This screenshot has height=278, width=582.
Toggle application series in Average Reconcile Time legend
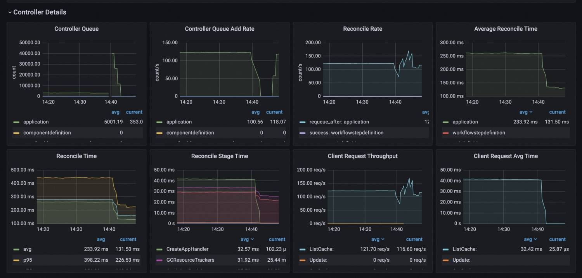pos(465,122)
